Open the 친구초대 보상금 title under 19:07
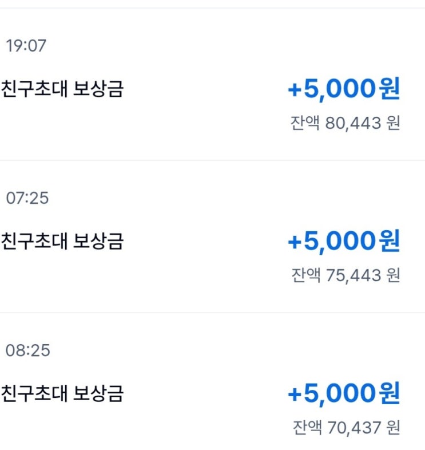Screen dimensions: 425x450 pyautogui.click(x=62, y=90)
